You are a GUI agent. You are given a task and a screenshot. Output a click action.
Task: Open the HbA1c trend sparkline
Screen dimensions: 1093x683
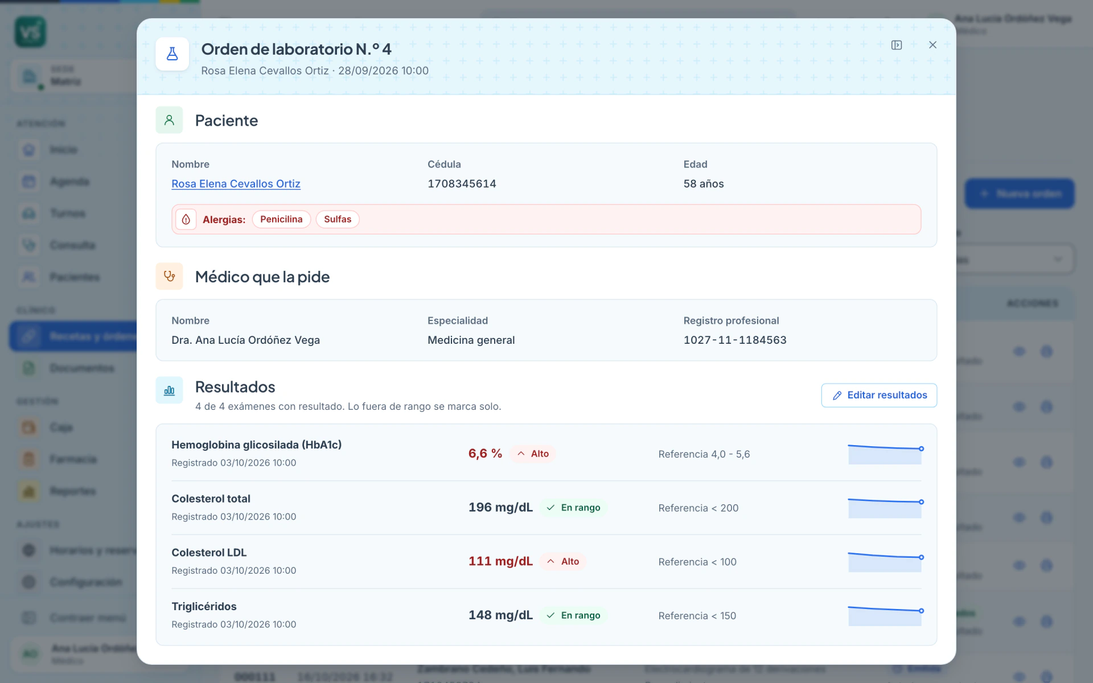885,454
